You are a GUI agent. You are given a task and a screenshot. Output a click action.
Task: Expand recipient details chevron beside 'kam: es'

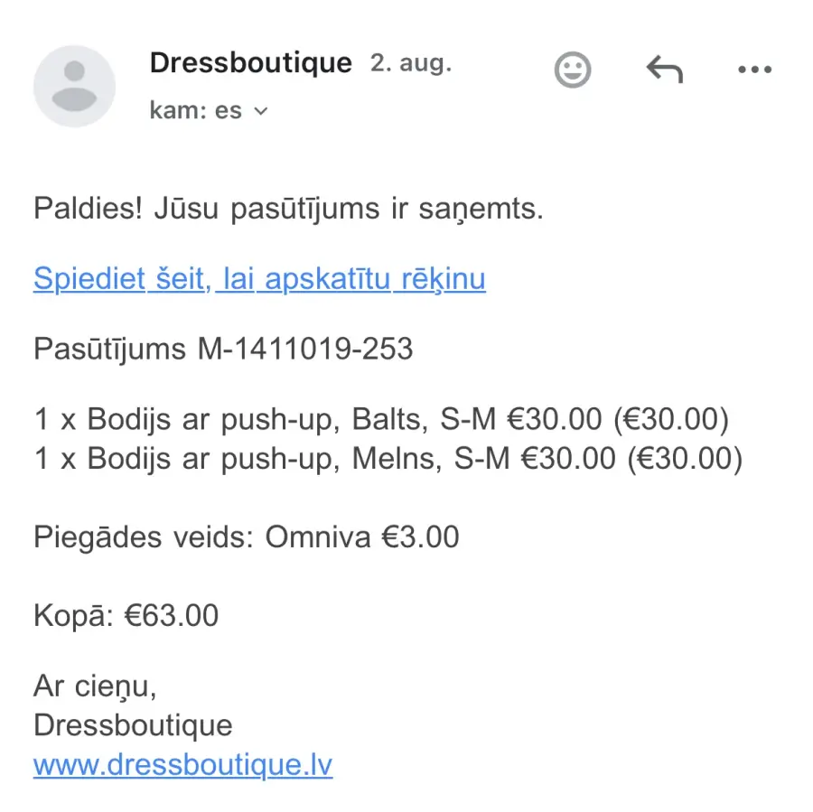pos(261,111)
